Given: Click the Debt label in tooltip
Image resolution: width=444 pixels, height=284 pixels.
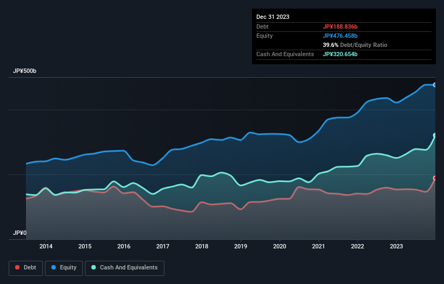Looking at the screenshot, I should point(262,26).
